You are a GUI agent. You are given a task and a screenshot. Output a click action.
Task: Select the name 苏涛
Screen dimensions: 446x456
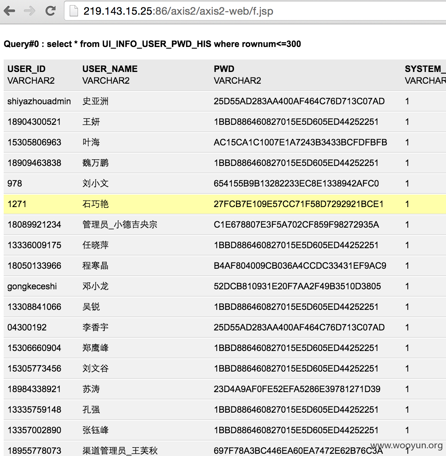click(x=91, y=389)
